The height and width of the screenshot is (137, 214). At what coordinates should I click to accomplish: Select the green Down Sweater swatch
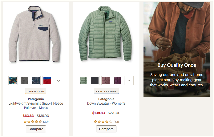click(x=83, y=81)
